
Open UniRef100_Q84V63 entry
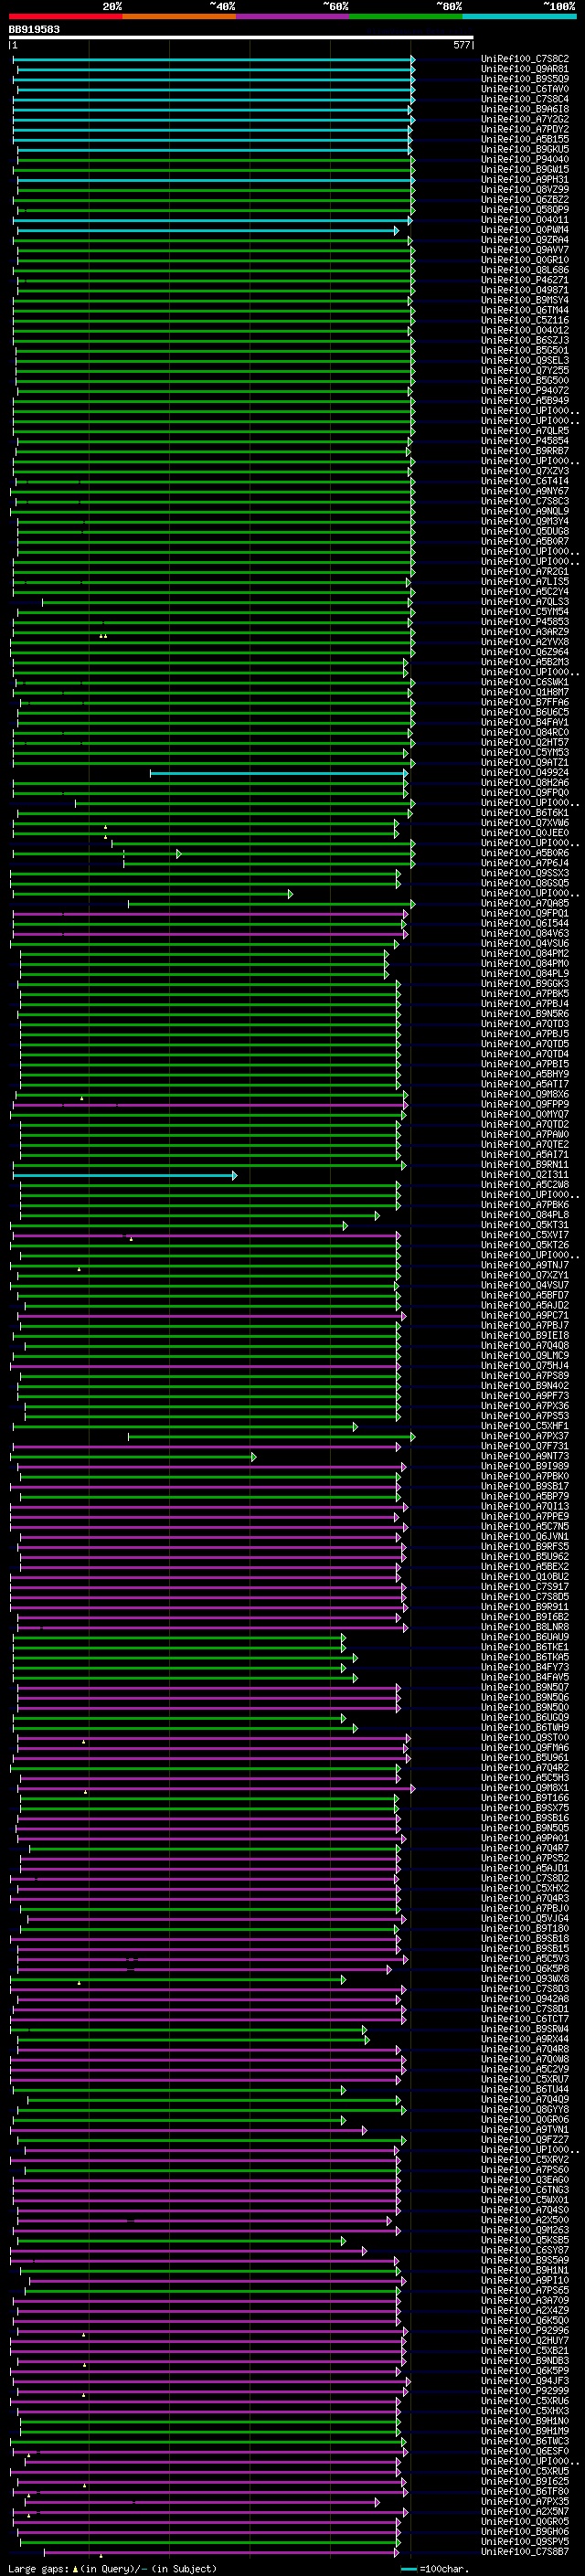point(524,934)
